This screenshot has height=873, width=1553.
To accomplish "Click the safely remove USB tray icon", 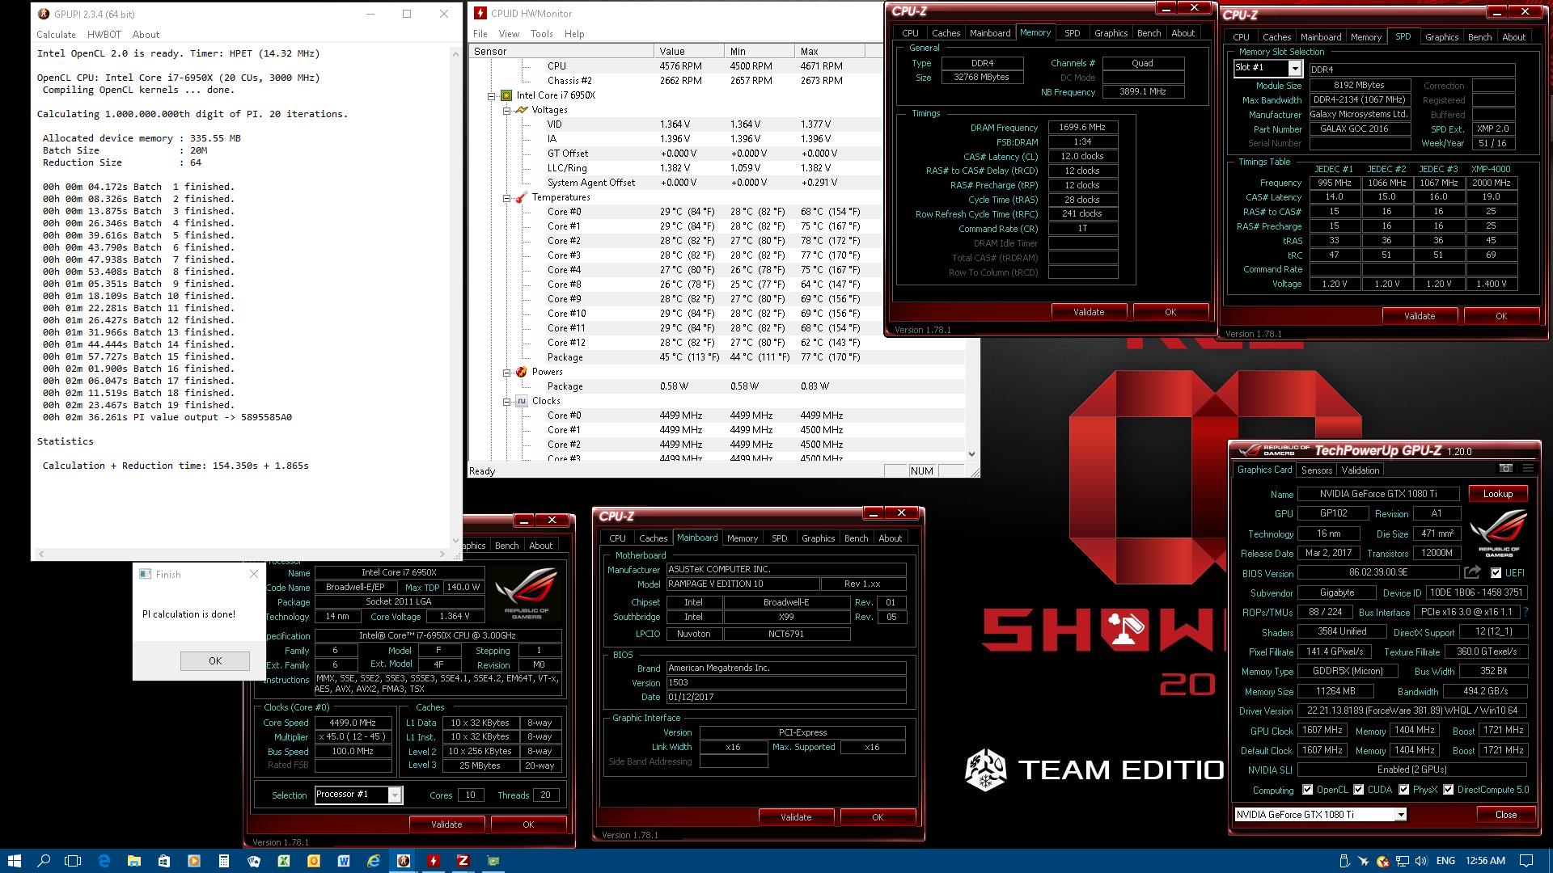I will coord(1344,861).
